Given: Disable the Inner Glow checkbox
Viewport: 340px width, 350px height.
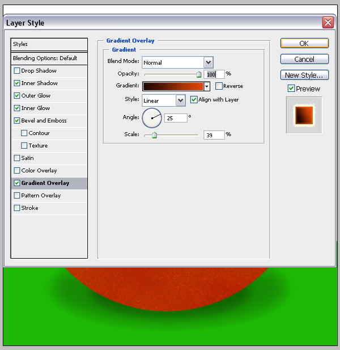Looking at the screenshot, I should [17, 108].
